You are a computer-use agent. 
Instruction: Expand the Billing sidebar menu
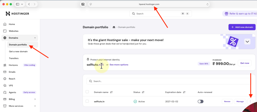[35, 99]
